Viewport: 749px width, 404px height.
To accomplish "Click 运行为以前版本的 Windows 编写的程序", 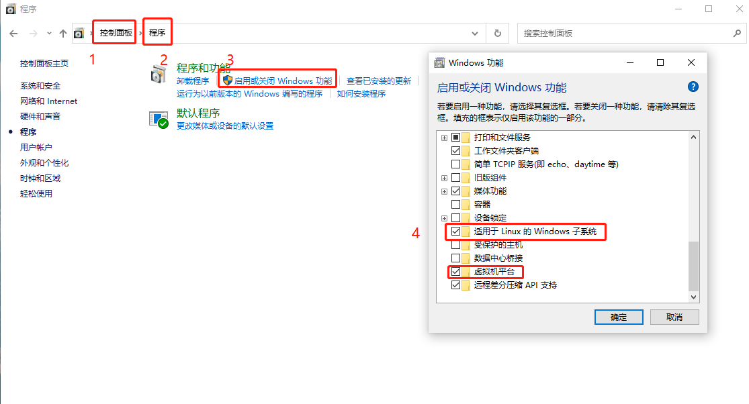I will [249, 93].
